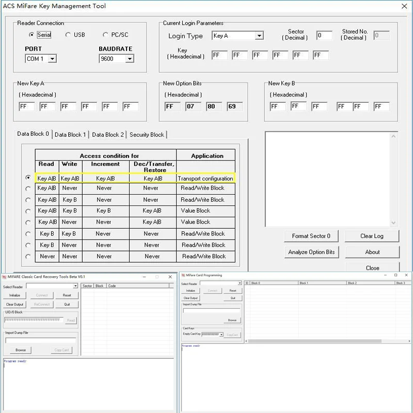Open the COM 1 port dropdown

coord(53,59)
